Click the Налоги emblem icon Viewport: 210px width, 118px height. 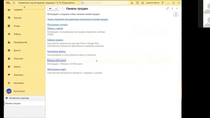pos(9,67)
